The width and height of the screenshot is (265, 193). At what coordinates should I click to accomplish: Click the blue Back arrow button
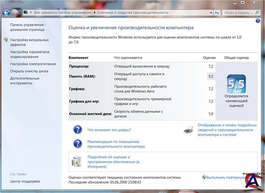(6, 13)
